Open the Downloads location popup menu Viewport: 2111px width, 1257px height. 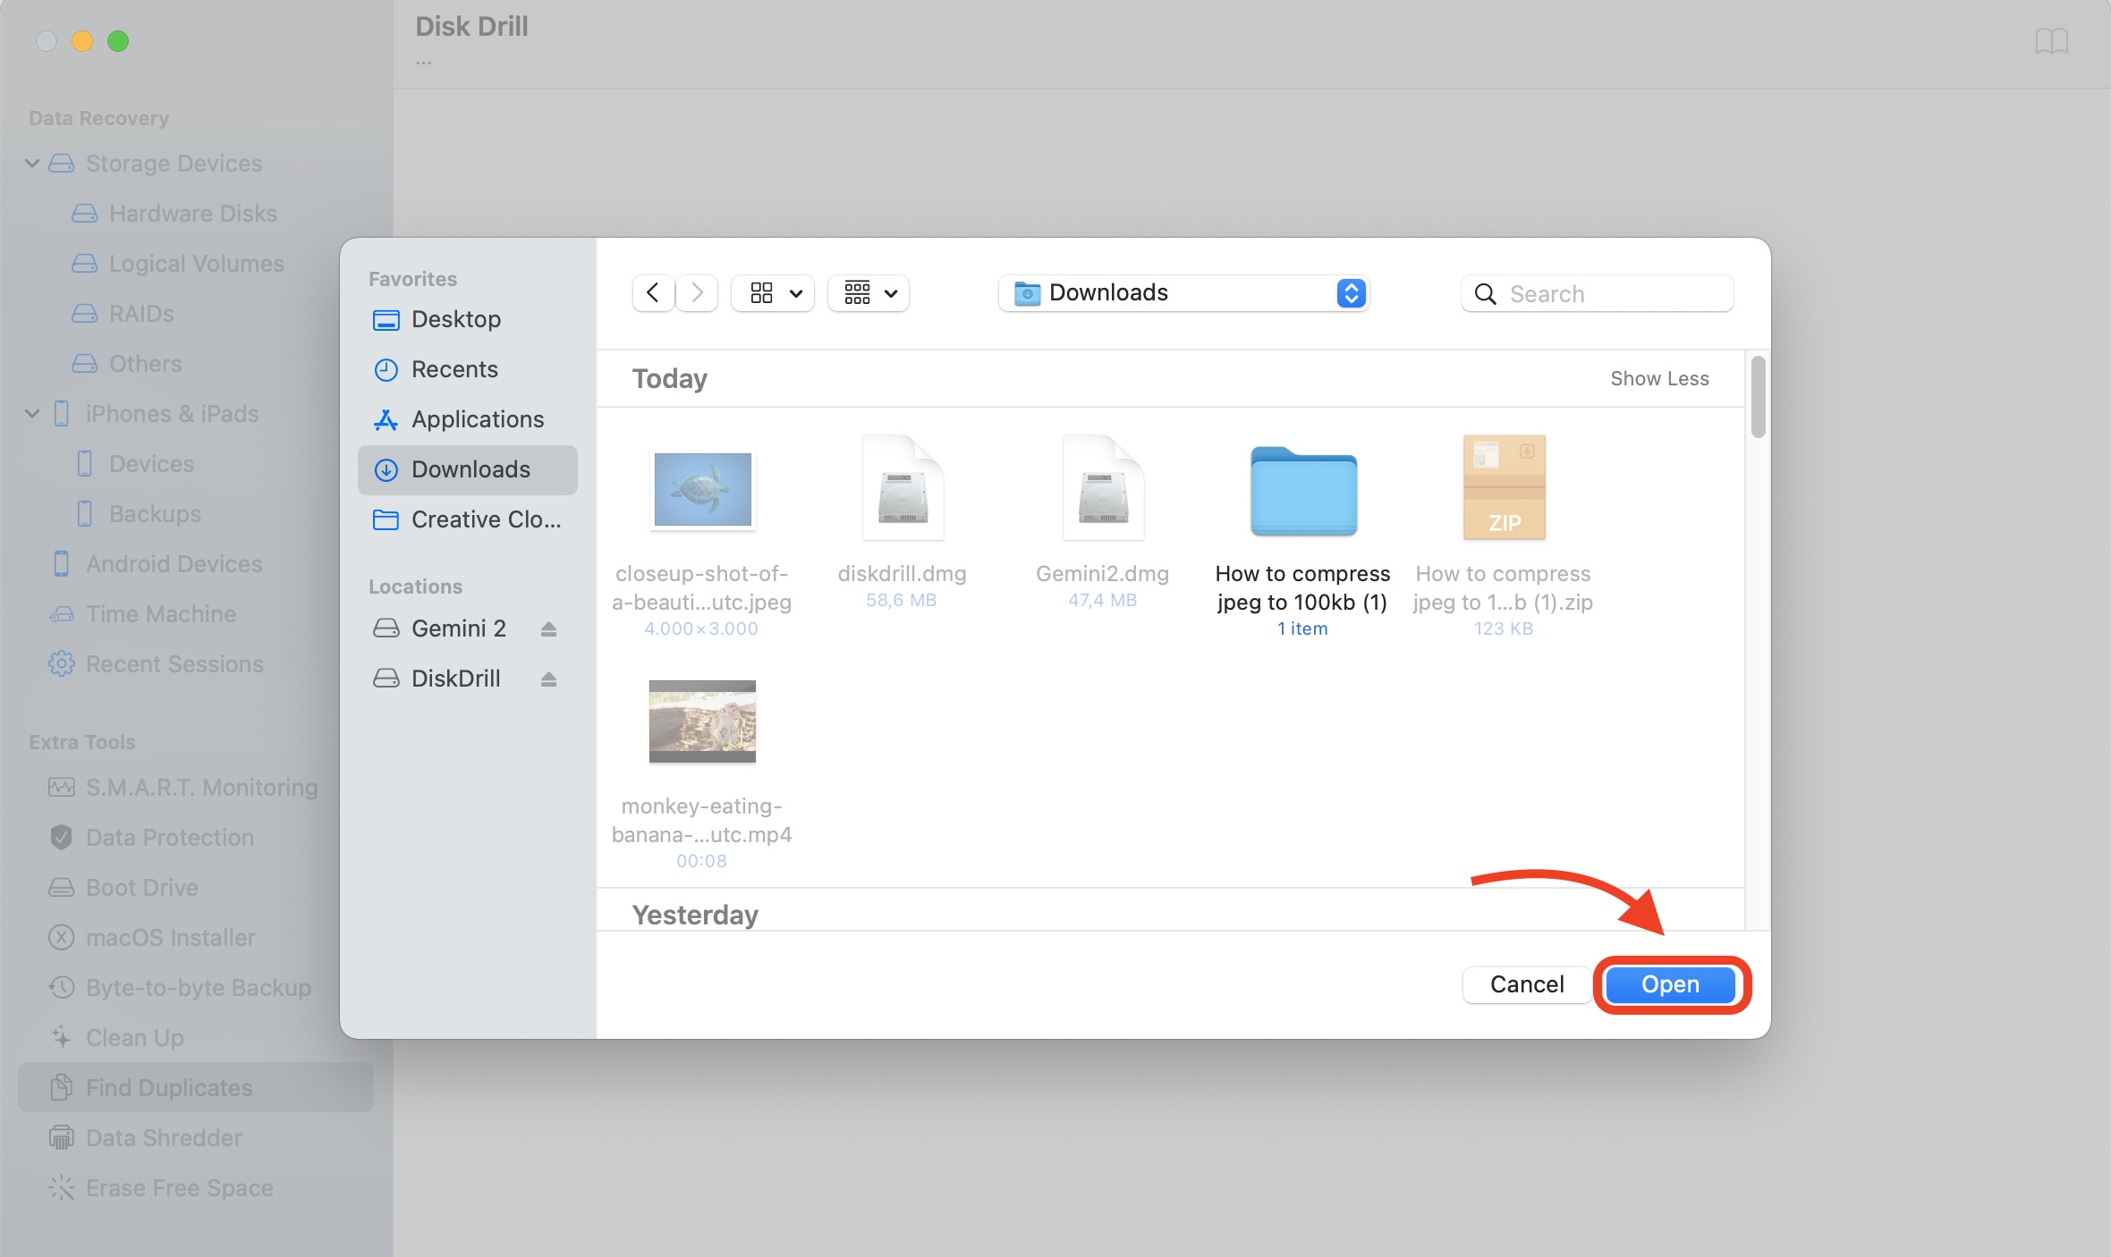coord(1183,293)
